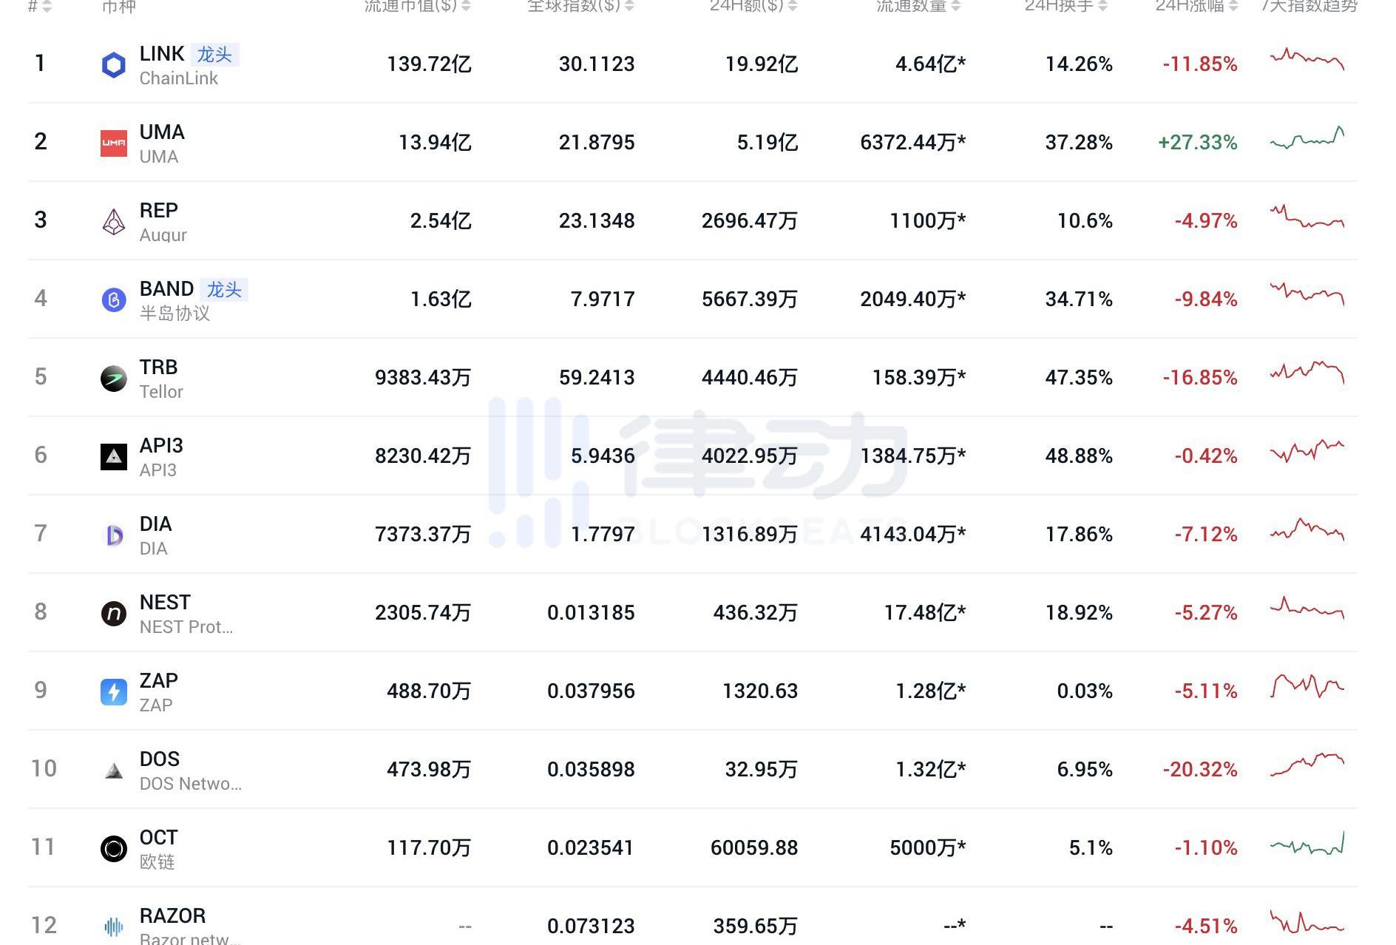Click the 龙头 tag beside BAND

[224, 289]
